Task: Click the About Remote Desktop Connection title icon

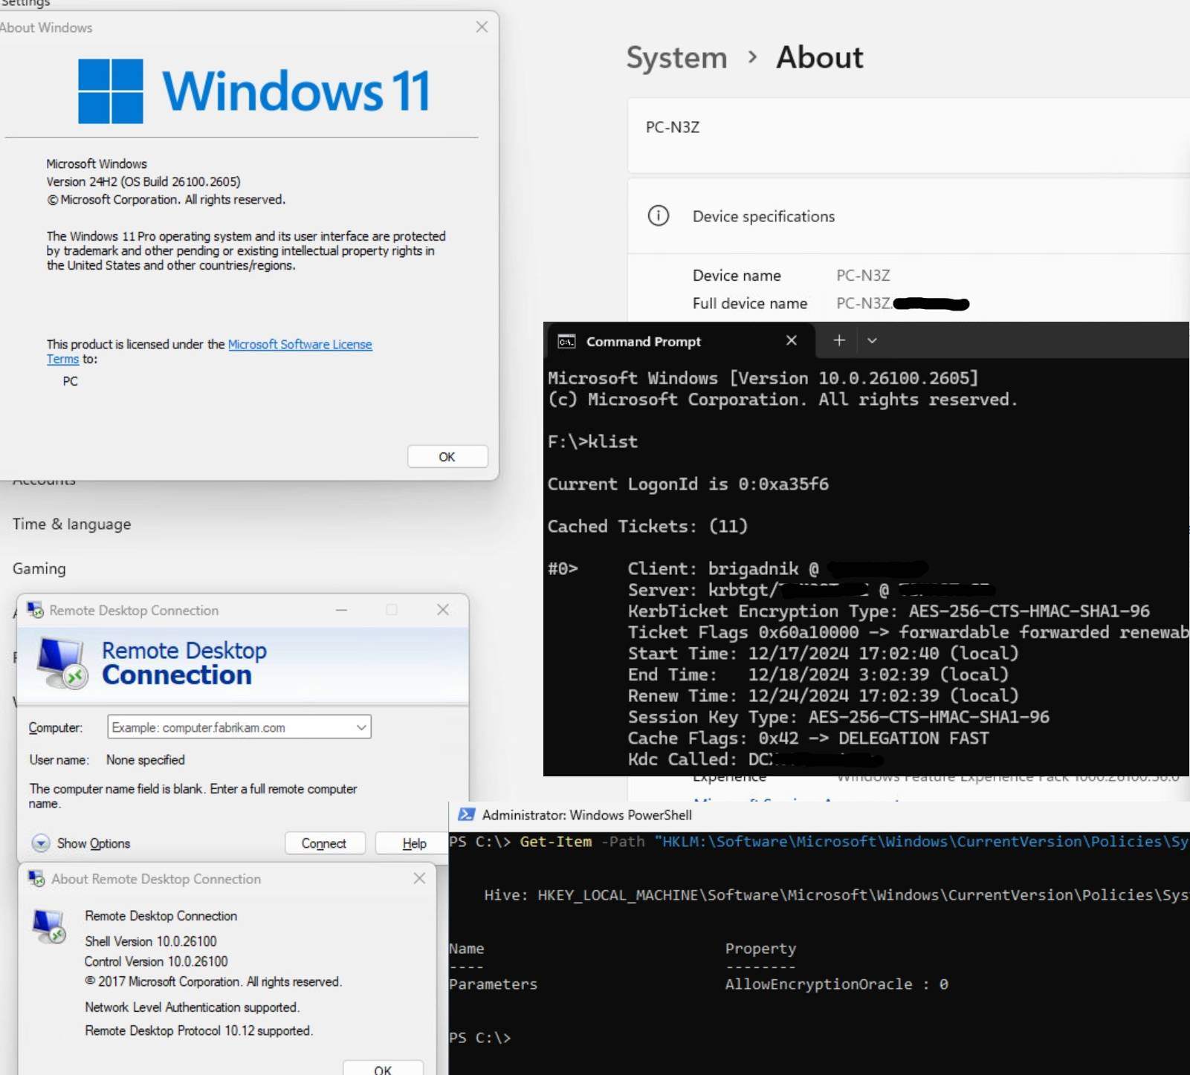Action: pos(36,878)
